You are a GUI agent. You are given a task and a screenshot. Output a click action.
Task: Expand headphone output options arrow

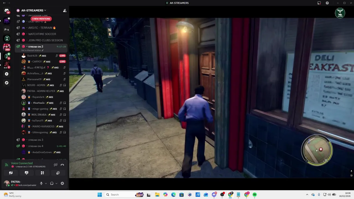coord(56,183)
